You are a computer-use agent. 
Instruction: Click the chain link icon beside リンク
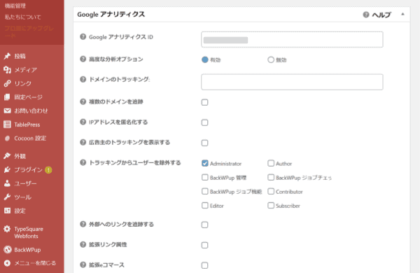point(7,83)
